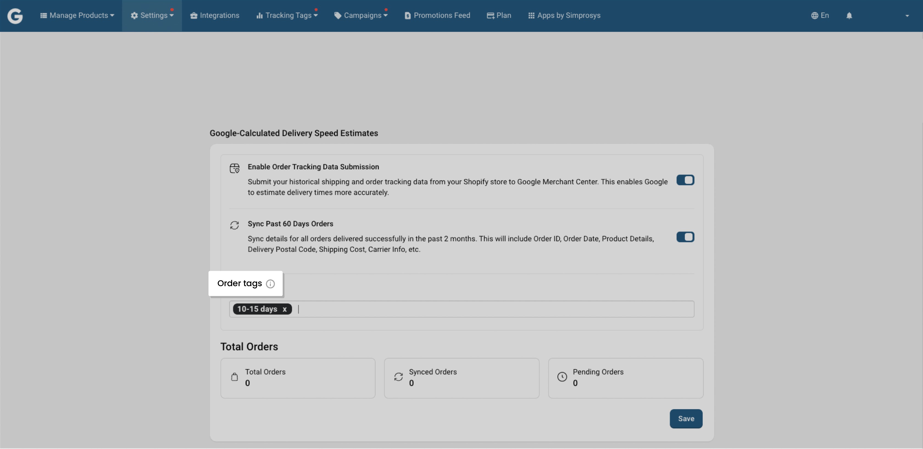Click the 10-15 days tag text

(x=257, y=309)
